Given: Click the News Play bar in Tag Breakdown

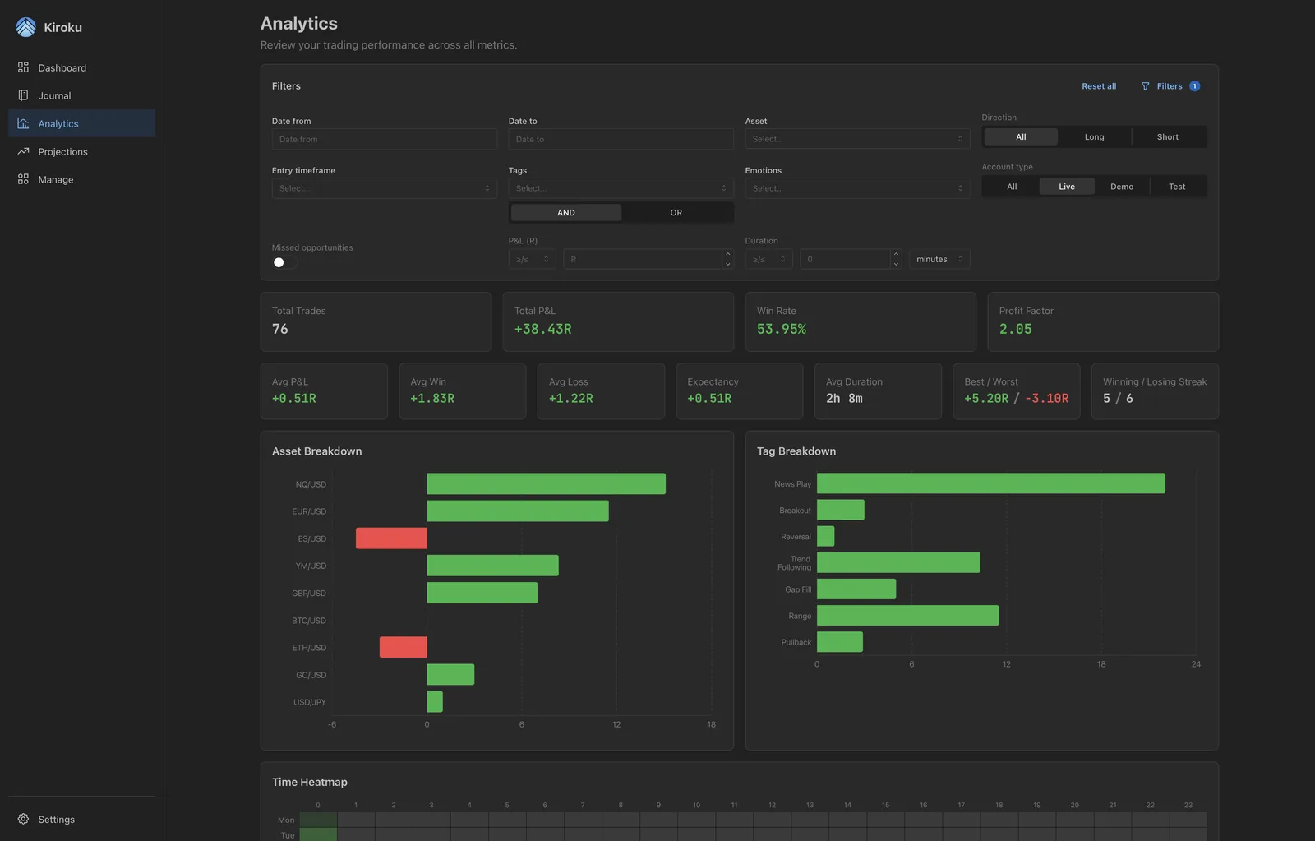Looking at the screenshot, I should [990, 483].
